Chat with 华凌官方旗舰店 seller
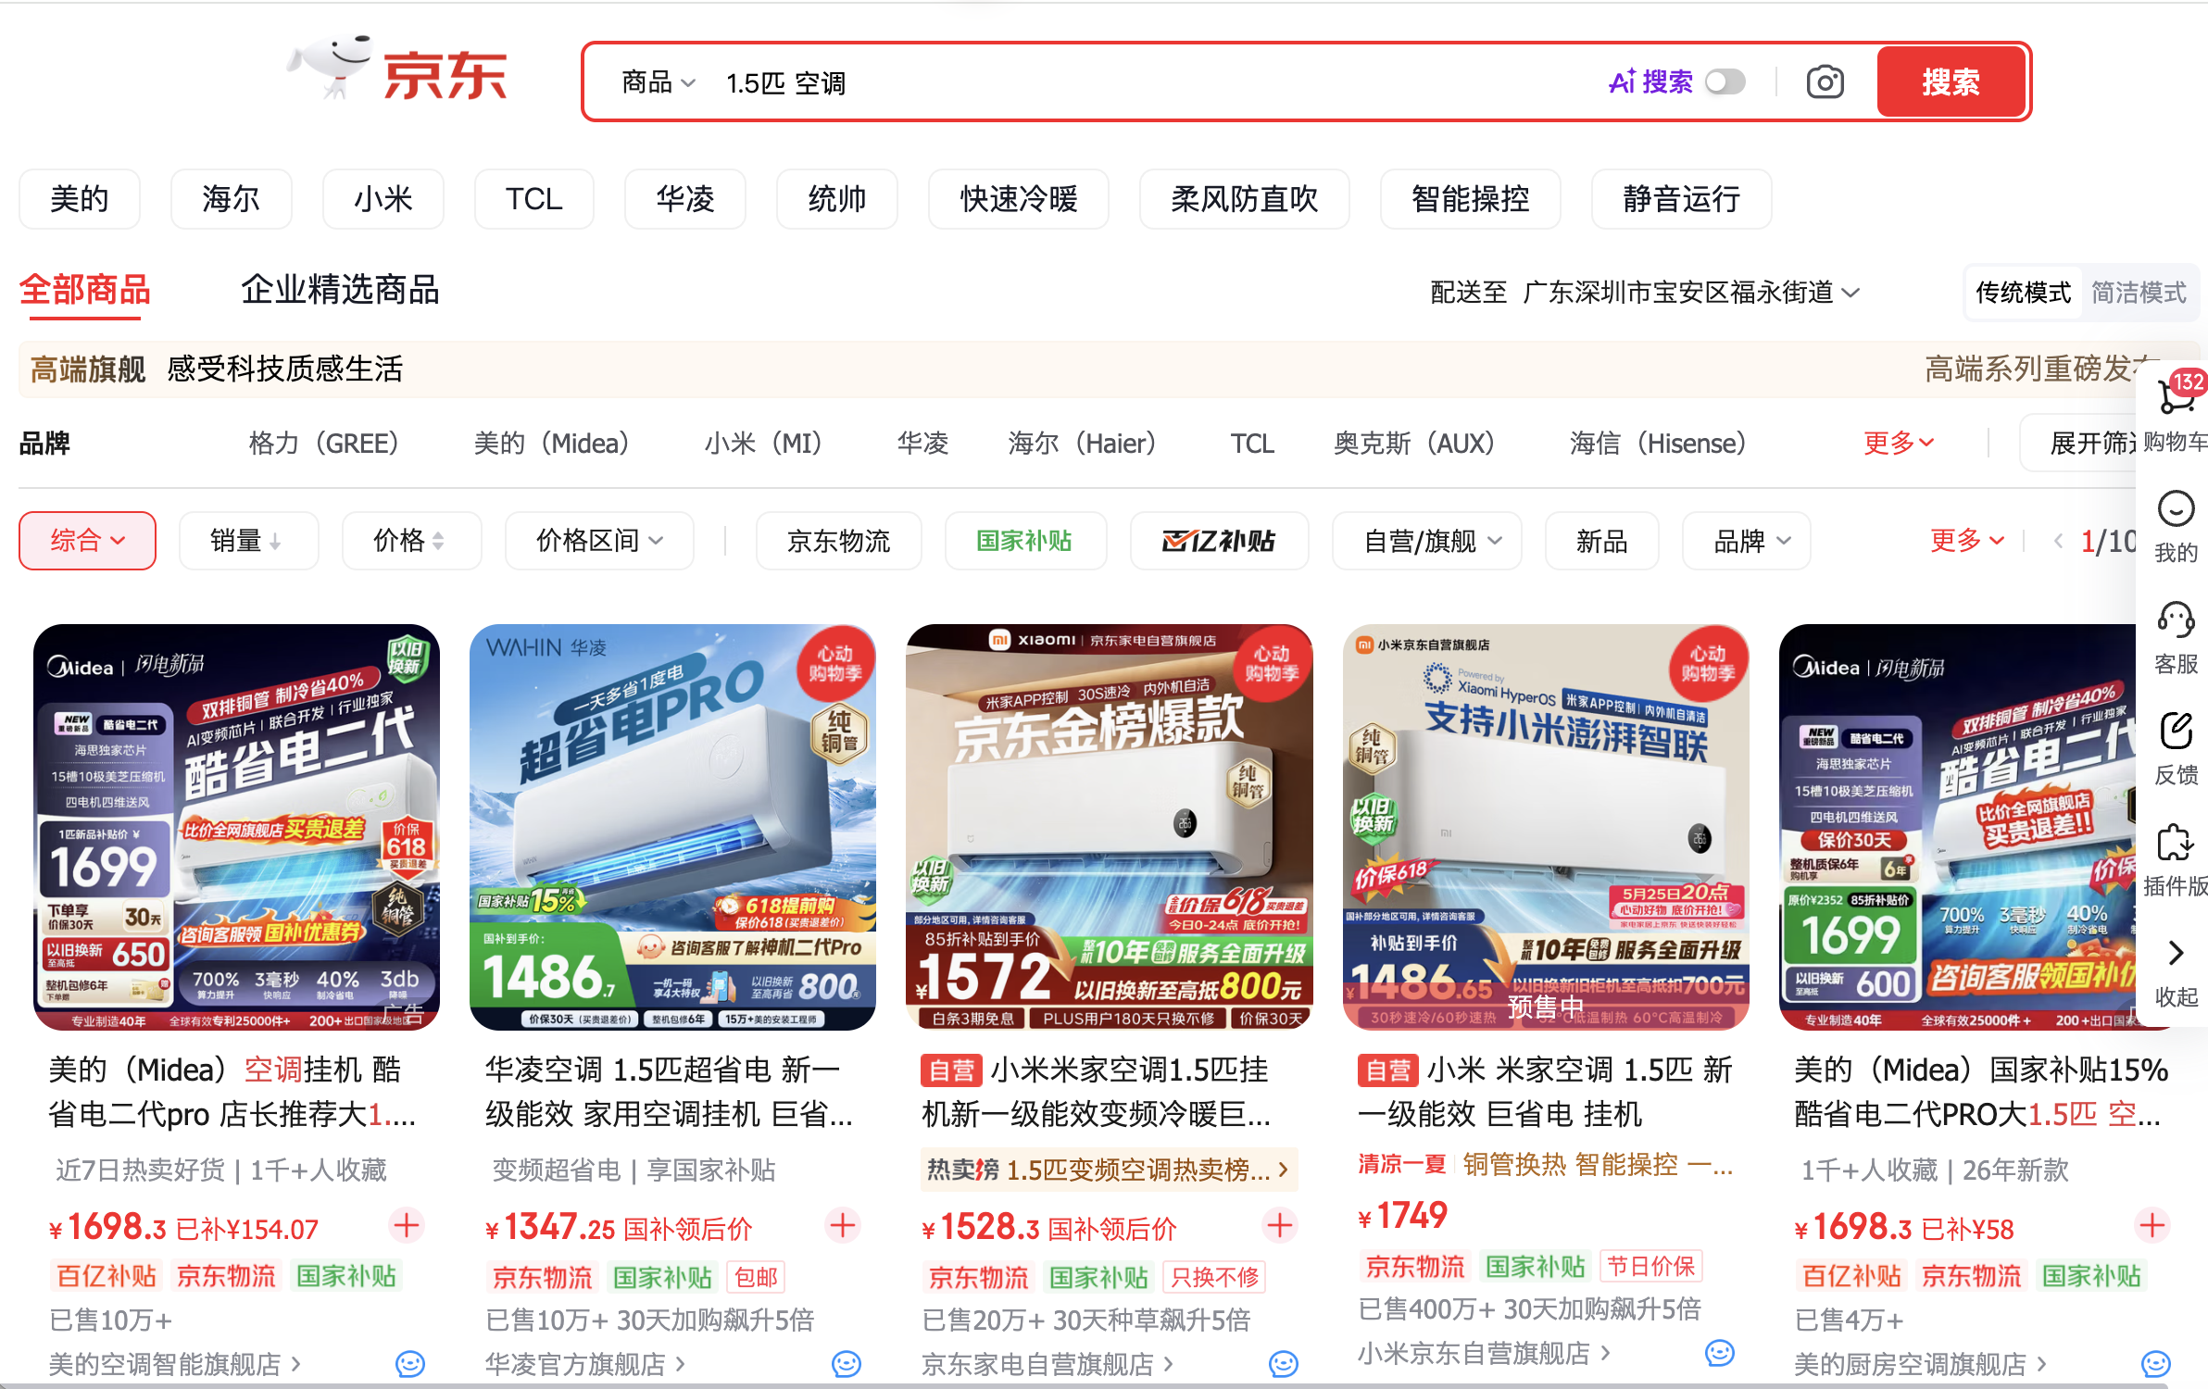 [x=847, y=1364]
